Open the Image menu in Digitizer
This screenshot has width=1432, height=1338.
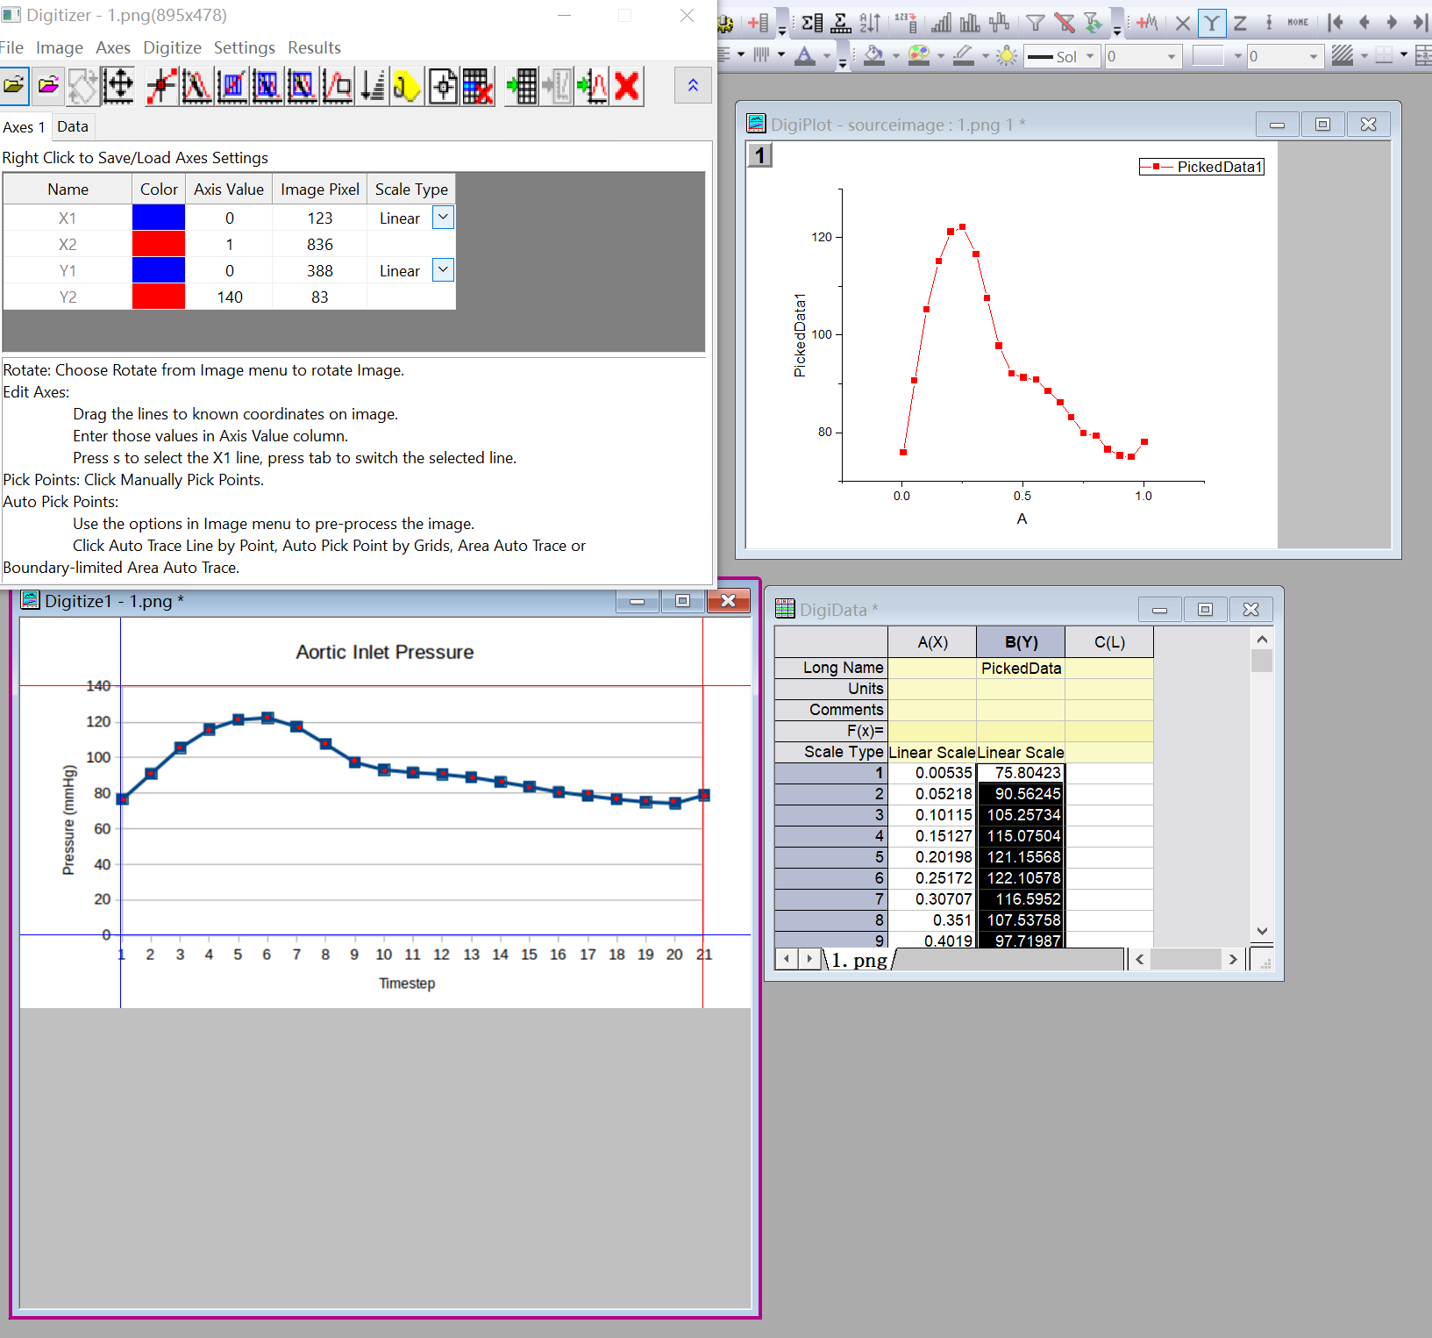coord(60,47)
